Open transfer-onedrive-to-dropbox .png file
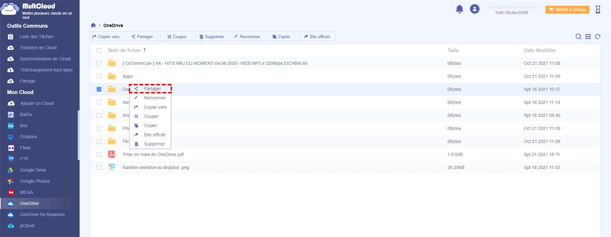This screenshot has width=611, height=237. tap(156, 167)
